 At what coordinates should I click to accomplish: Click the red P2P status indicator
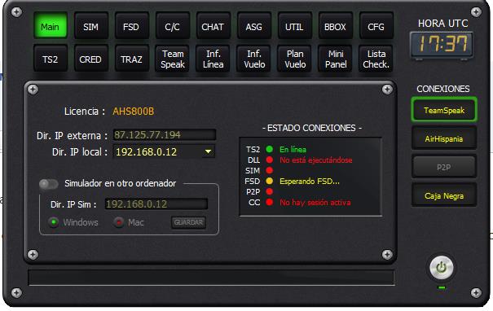pos(270,191)
